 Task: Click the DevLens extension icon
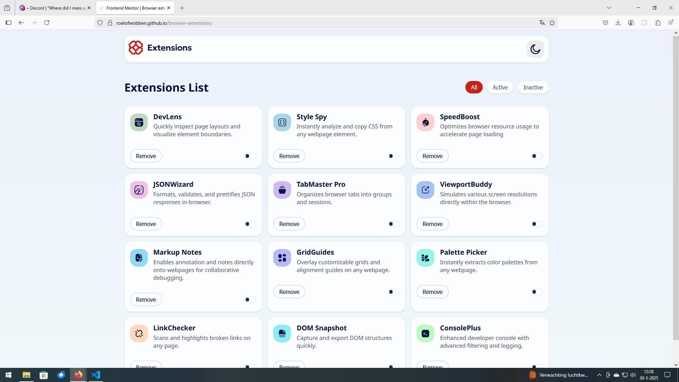tap(139, 122)
